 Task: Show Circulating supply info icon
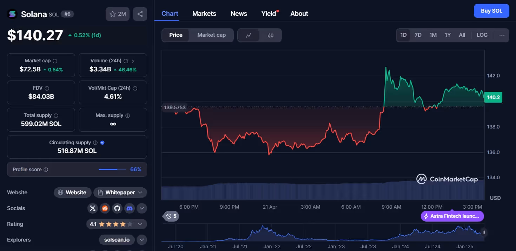click(95, 143)
